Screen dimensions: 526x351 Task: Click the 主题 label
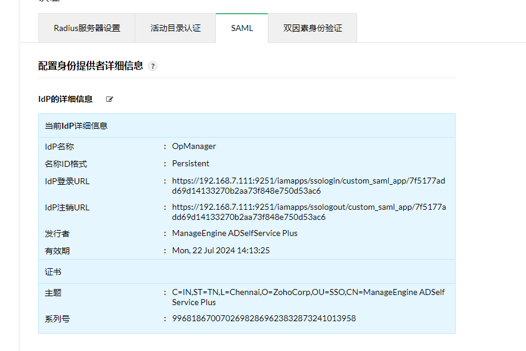click(53, 293)
